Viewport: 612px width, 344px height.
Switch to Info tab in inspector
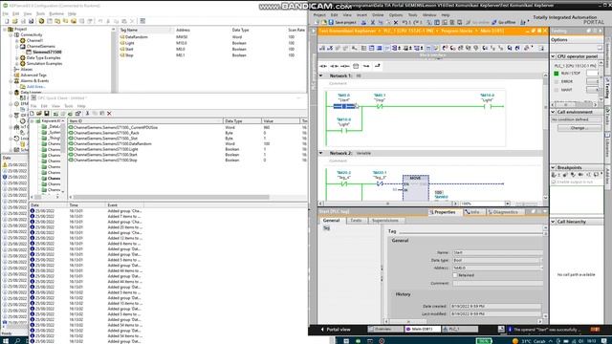pyautogui.click(x=473, y=212)
